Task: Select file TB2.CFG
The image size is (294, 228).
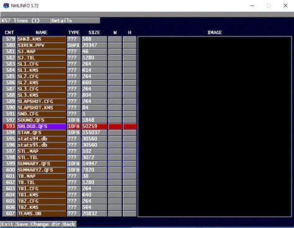Action: 42,201
